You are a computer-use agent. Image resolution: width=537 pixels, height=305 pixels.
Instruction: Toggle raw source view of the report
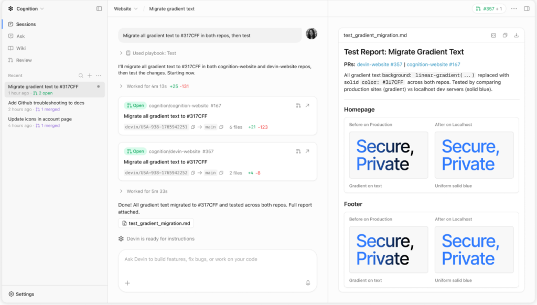493,36
